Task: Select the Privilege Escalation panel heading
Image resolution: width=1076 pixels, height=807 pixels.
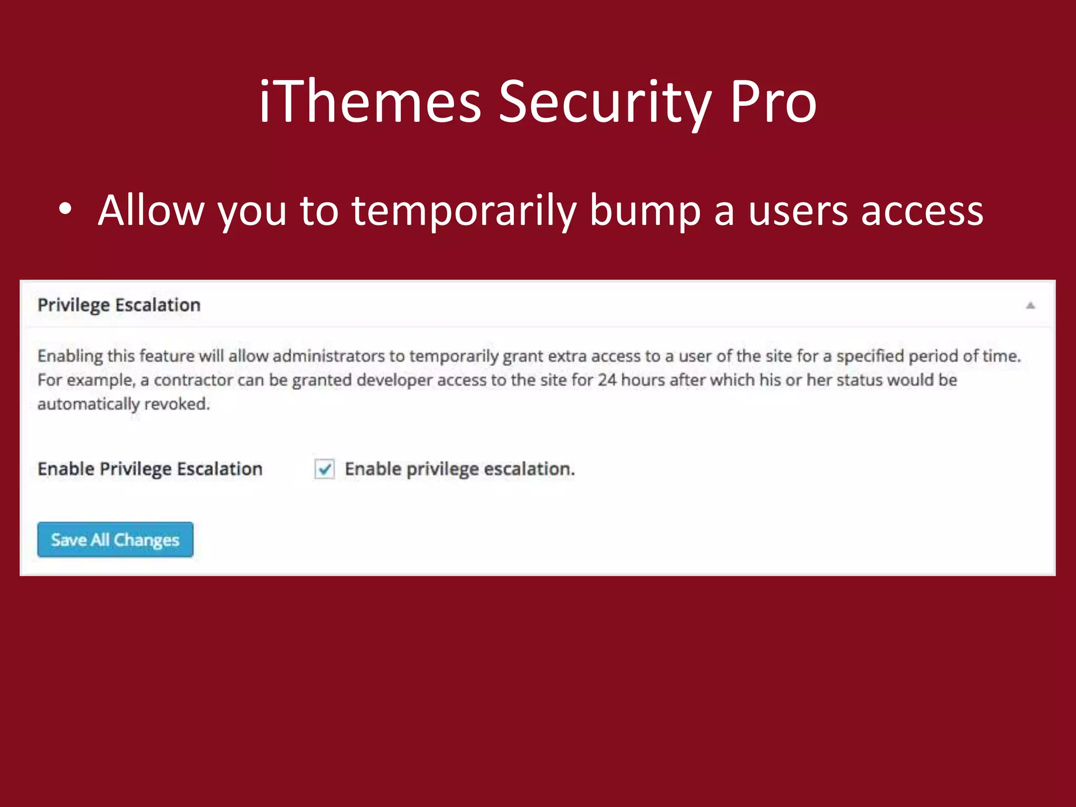Action: click(x=119, y=305)
